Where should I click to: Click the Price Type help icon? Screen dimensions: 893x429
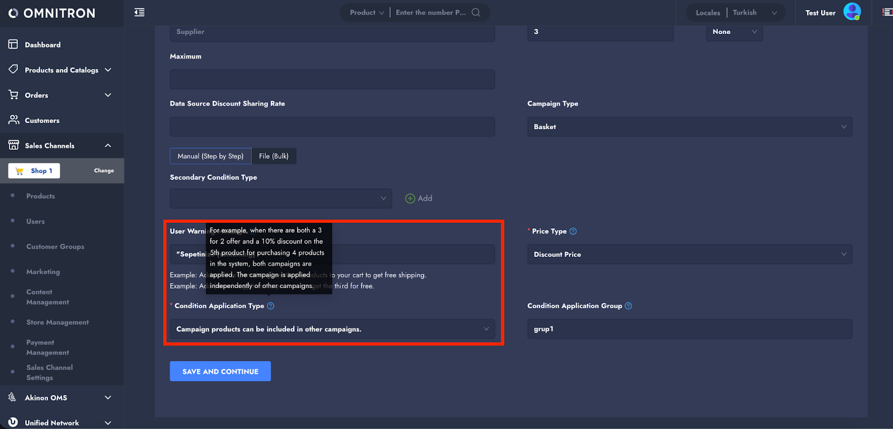[x=573, y=231]
